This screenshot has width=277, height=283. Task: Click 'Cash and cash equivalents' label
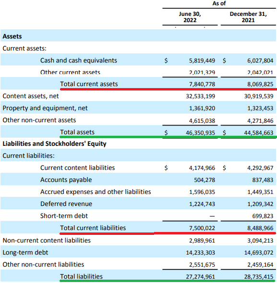[x=79, y=60]
